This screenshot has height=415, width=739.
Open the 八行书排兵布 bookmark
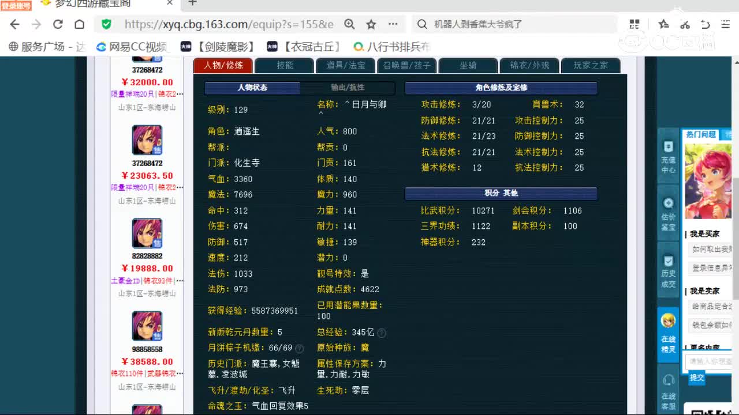pyautogui.click(x=392, y=47)
